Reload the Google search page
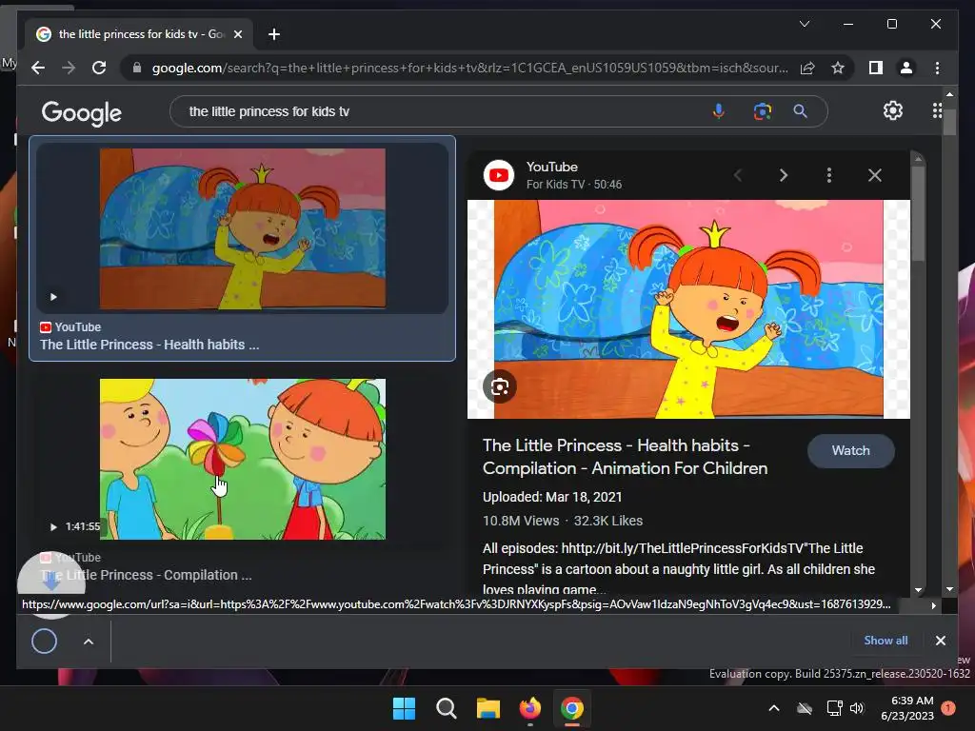This screenshot has height=731, width=975. (x=99, y=68)
